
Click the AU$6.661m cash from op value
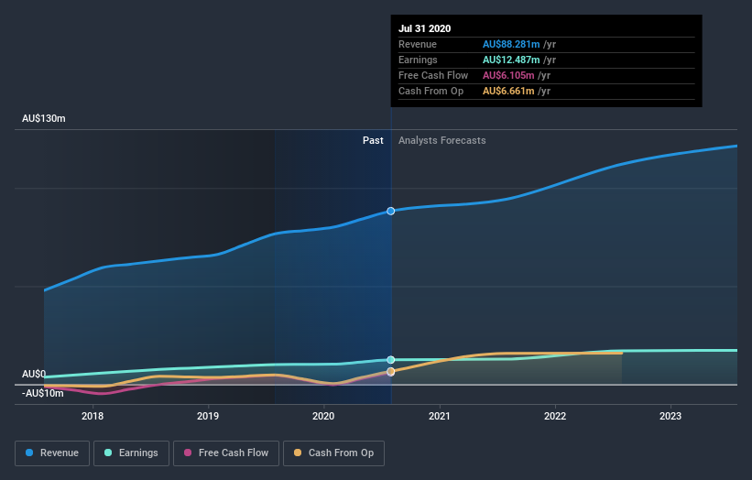(x=507, y=91)
